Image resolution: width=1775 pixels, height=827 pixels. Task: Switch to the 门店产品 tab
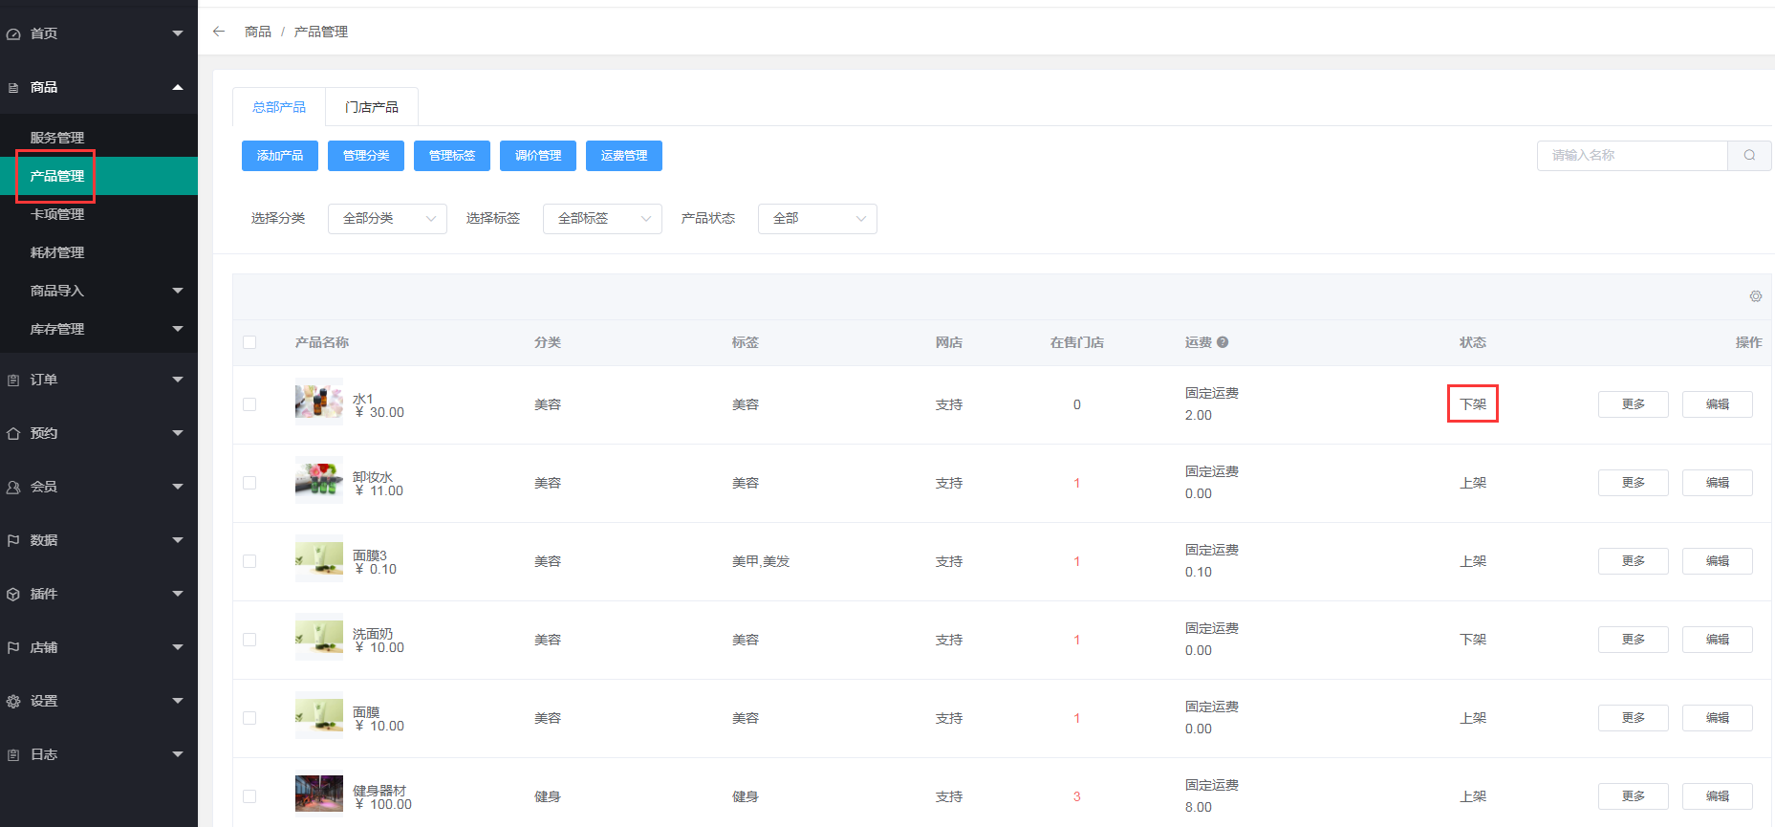pyautogui.click(x=372, y=107)
